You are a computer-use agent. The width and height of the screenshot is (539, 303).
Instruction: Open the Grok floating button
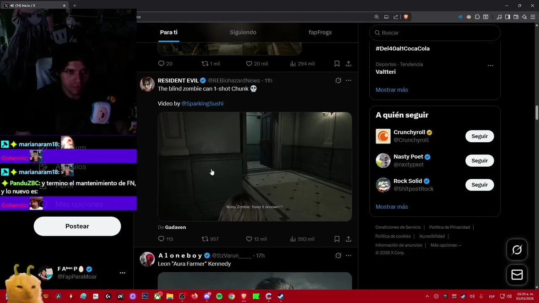click(x=517, y=250)
